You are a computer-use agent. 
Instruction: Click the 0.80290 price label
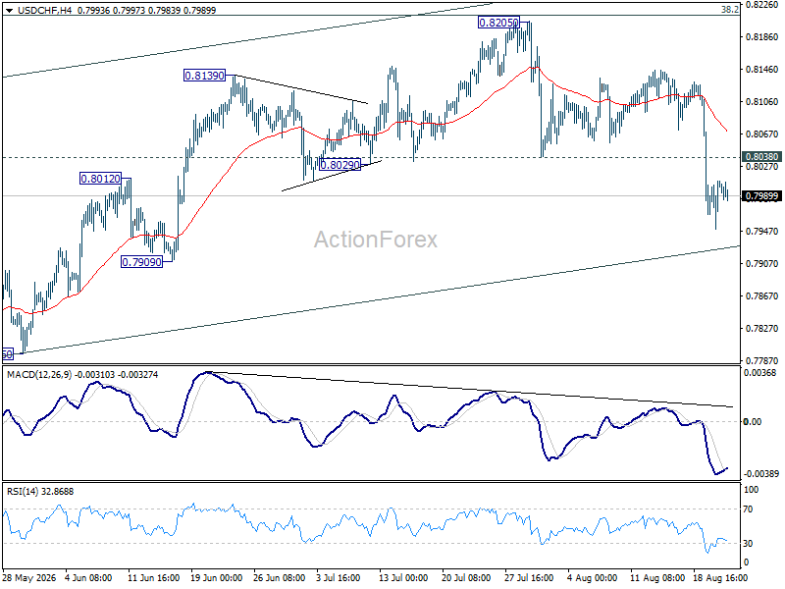pyautogui.click(x=340, y=164)
